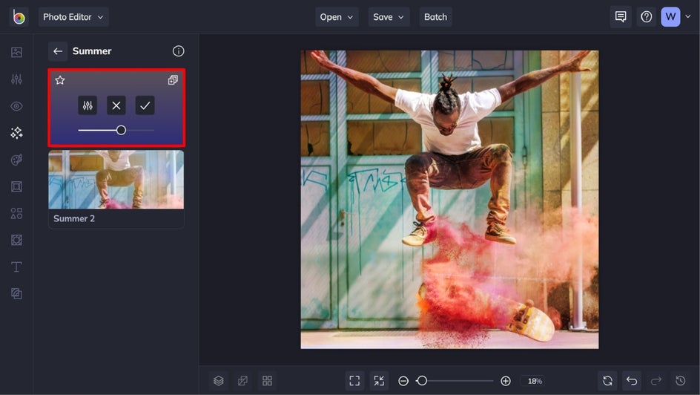Open the Image Manager sidebar icon
The image size is (700, 395).
16,52
